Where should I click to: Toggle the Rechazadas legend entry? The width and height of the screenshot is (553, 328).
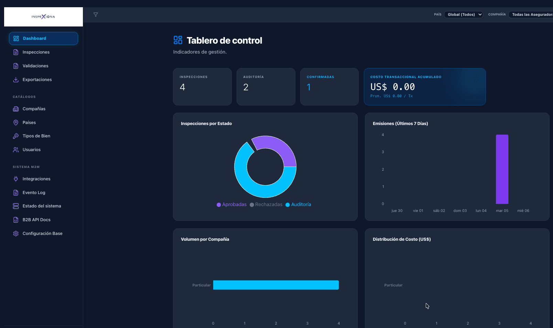[266, 204]
